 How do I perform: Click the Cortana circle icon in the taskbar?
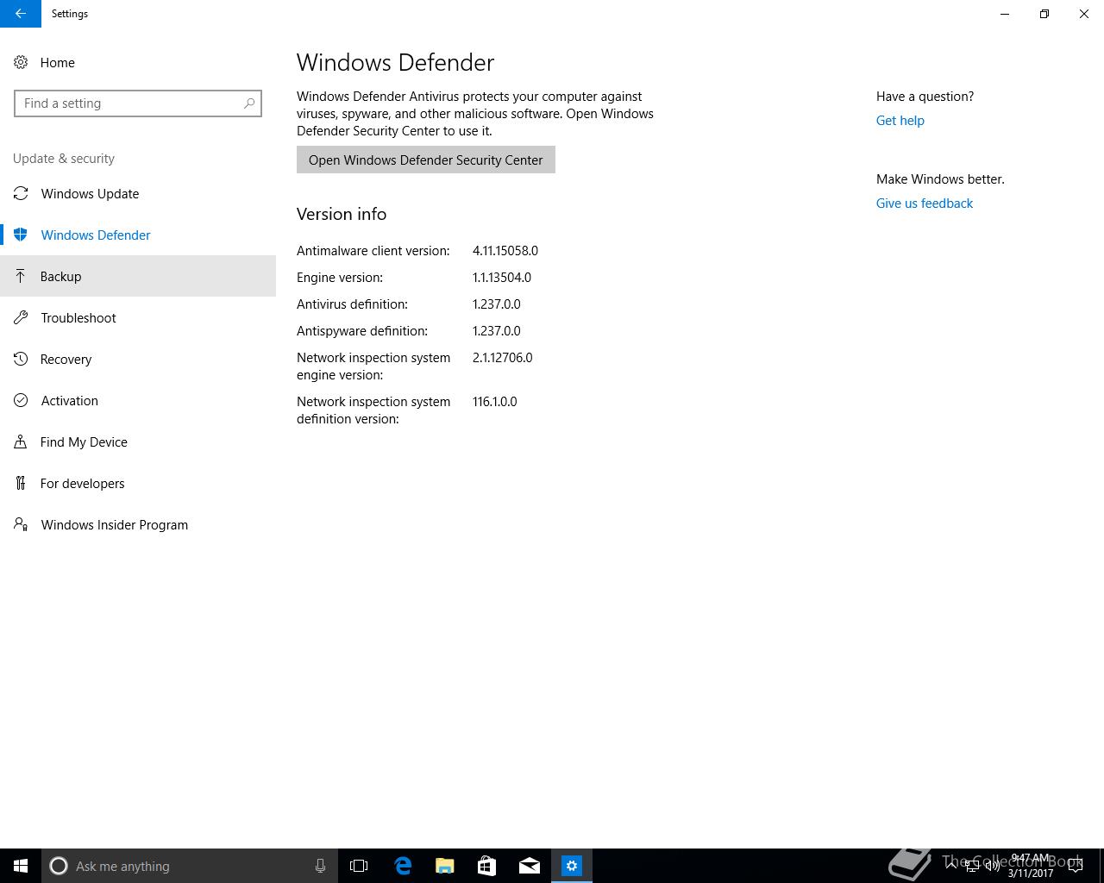coord(59,866)
